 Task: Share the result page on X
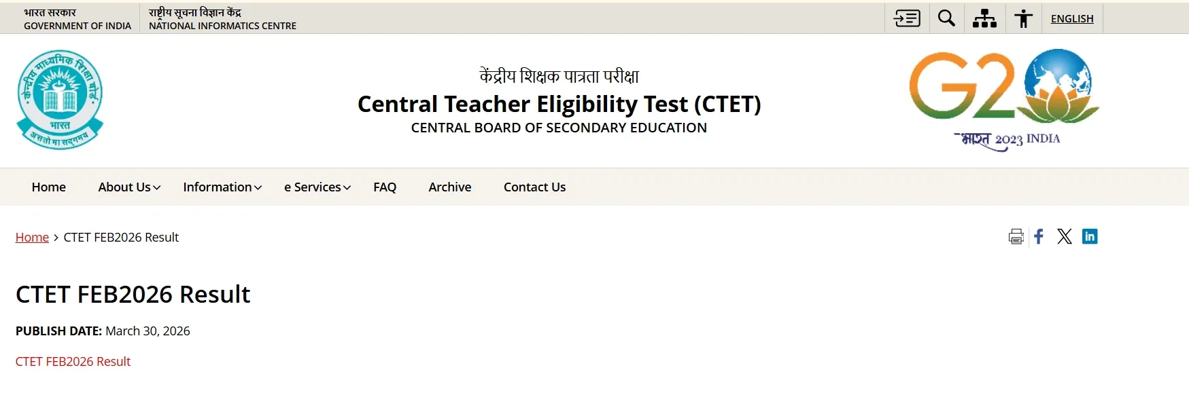click(x=1064, y=237)
